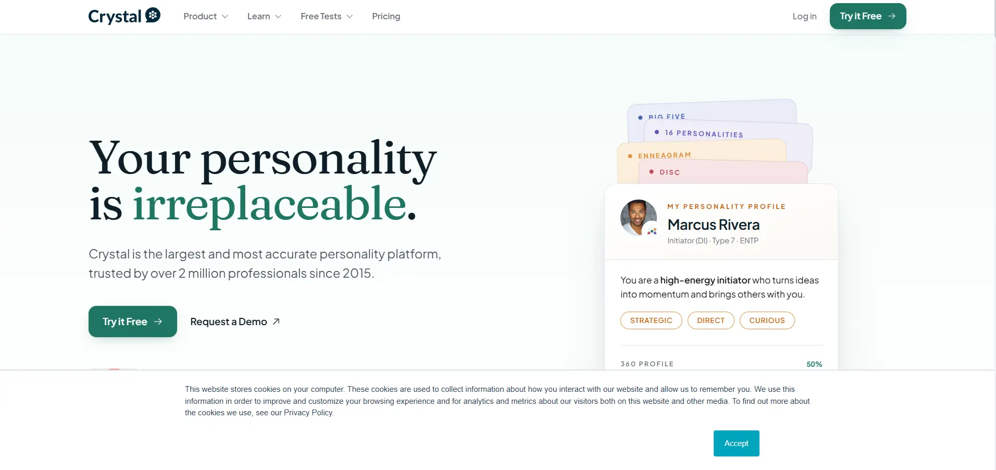This screenshot has height=470, width=996.
Task: Click arrow icon in header Try it Free
Action: 892,16
